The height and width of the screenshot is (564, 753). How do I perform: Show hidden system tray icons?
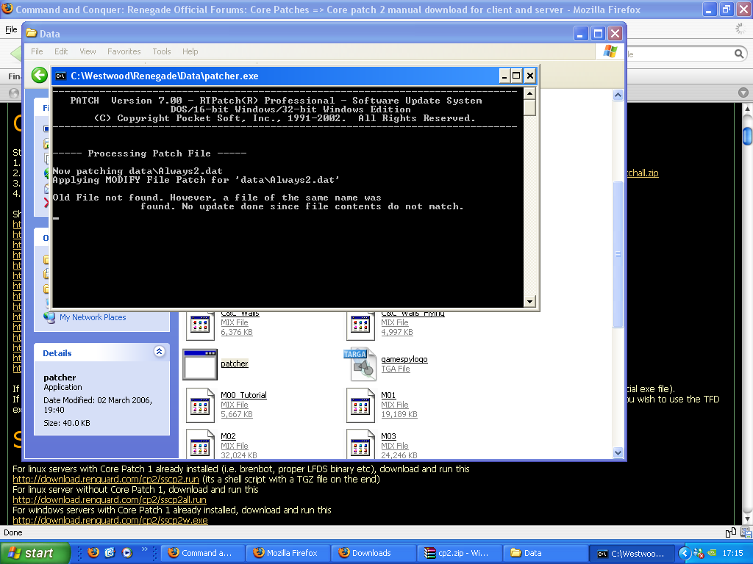[685, 553]
